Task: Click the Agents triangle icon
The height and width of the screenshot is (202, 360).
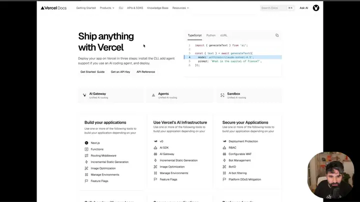Action: [x=153, y=95]
